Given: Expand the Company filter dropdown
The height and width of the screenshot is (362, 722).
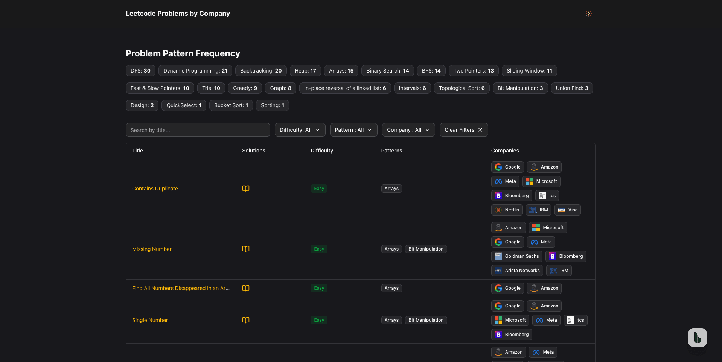Looking at the screenshot, I should coord(408,130).
